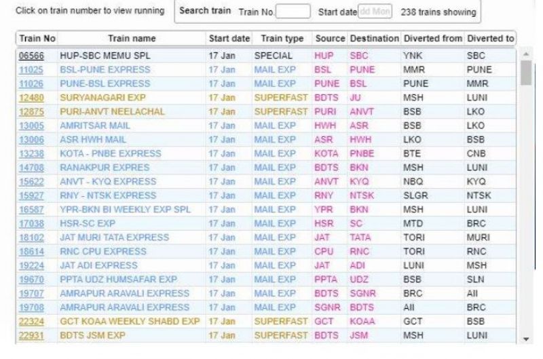Click the scrollbar down arrow
This screenshot has height=359, width=543.
click(x=525, y=339)
